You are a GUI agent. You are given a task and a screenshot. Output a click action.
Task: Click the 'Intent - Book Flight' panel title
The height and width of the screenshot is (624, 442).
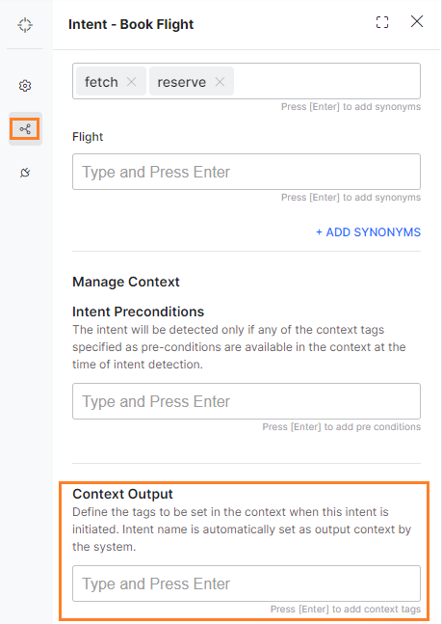(131, 24)
